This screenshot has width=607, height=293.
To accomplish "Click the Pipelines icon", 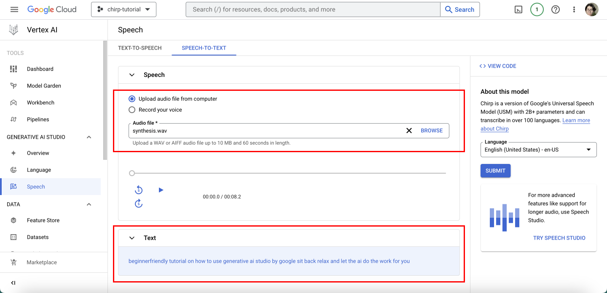I will click(x=13, y=119).
